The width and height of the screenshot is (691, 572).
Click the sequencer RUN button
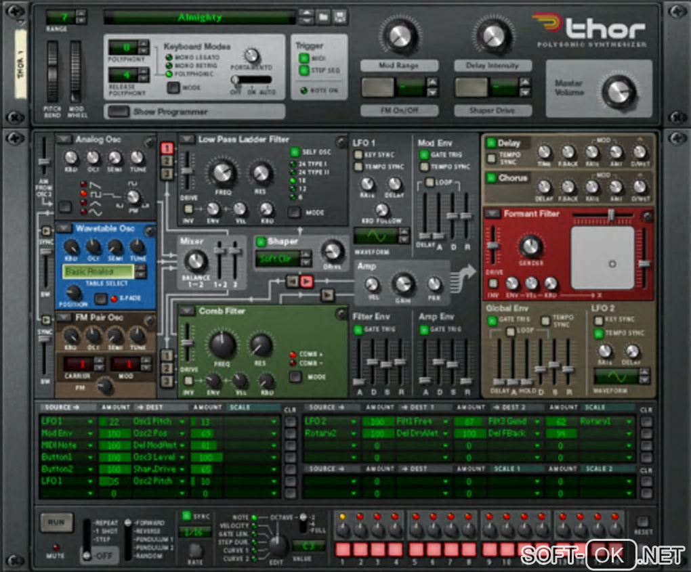pyautogui.click(x=56, y=522)
